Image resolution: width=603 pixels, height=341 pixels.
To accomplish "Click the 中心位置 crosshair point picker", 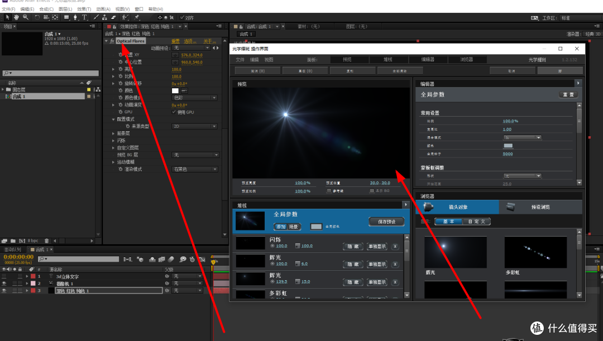I will click(175, 62).
